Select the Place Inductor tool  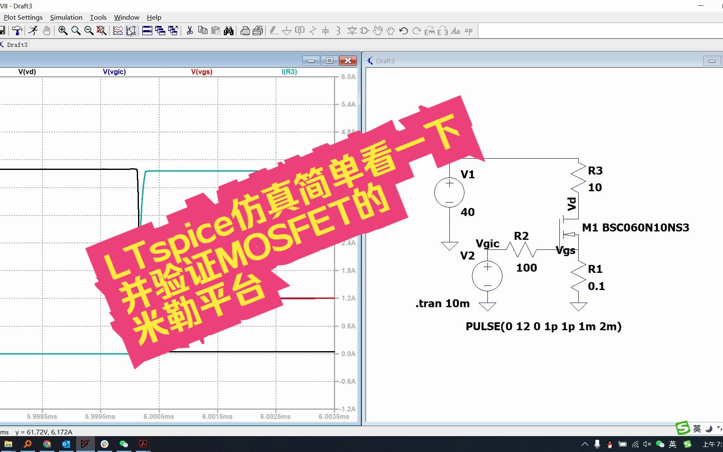(x=338, y=31)
